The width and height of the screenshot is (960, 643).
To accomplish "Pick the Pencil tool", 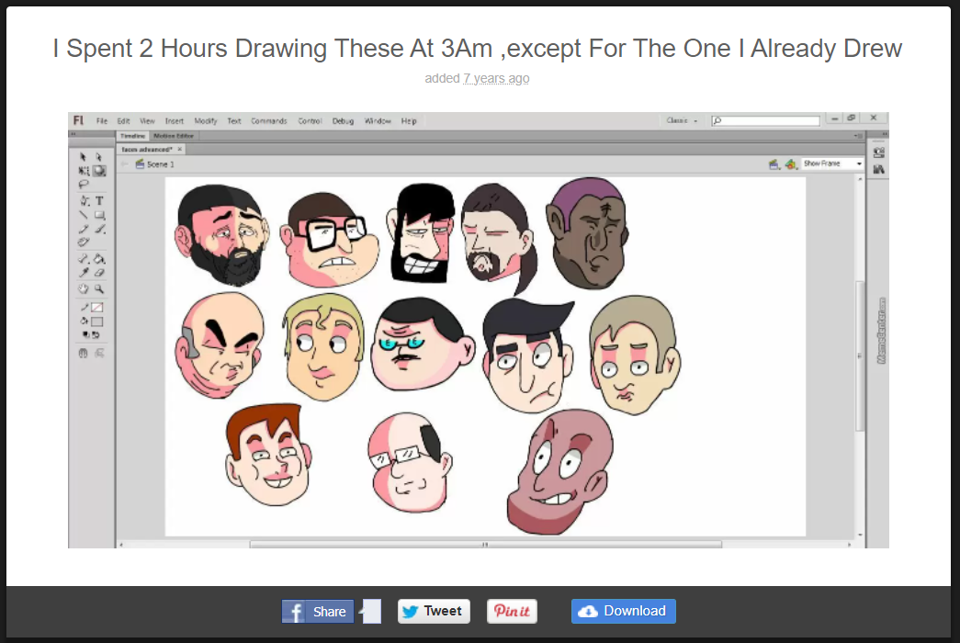I will tap(84, 229).
